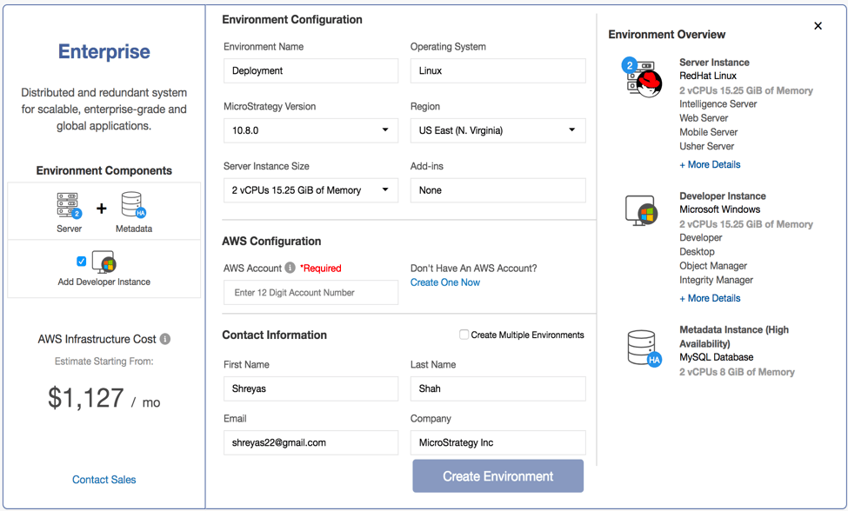This screenshot has width=848, height=511.
Task: Open Server Instance Size dropdown
Action: (310, 190)
